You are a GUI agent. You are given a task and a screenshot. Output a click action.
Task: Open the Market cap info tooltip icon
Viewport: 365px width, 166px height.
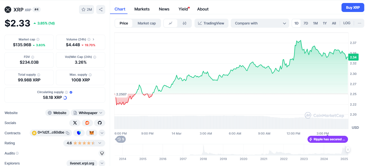(x=38, y=39)
